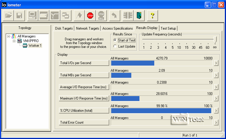Click Maximum I/O Response Time (ms) button
This screenshot has height=139, width=226.
[x=84, y=98]
